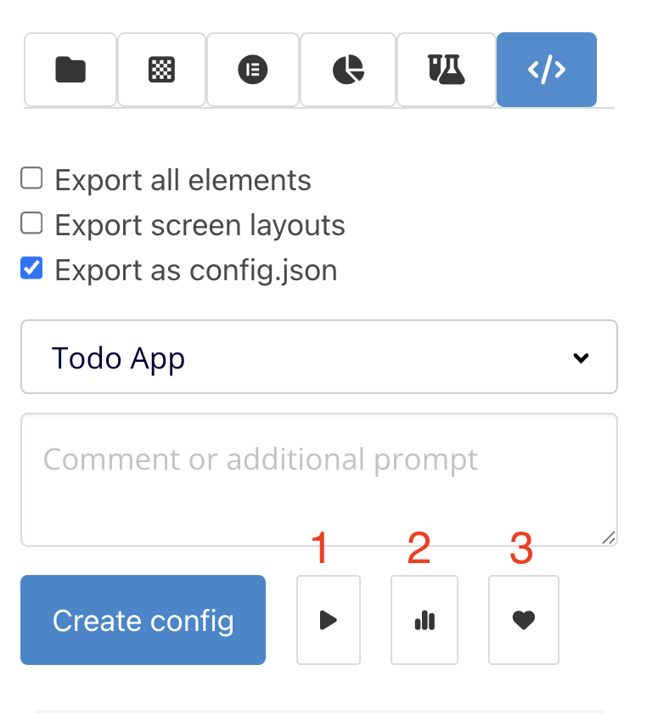Uncheck Export as config.json
This screenshot has width=652, height=727.
pos(31,269)
